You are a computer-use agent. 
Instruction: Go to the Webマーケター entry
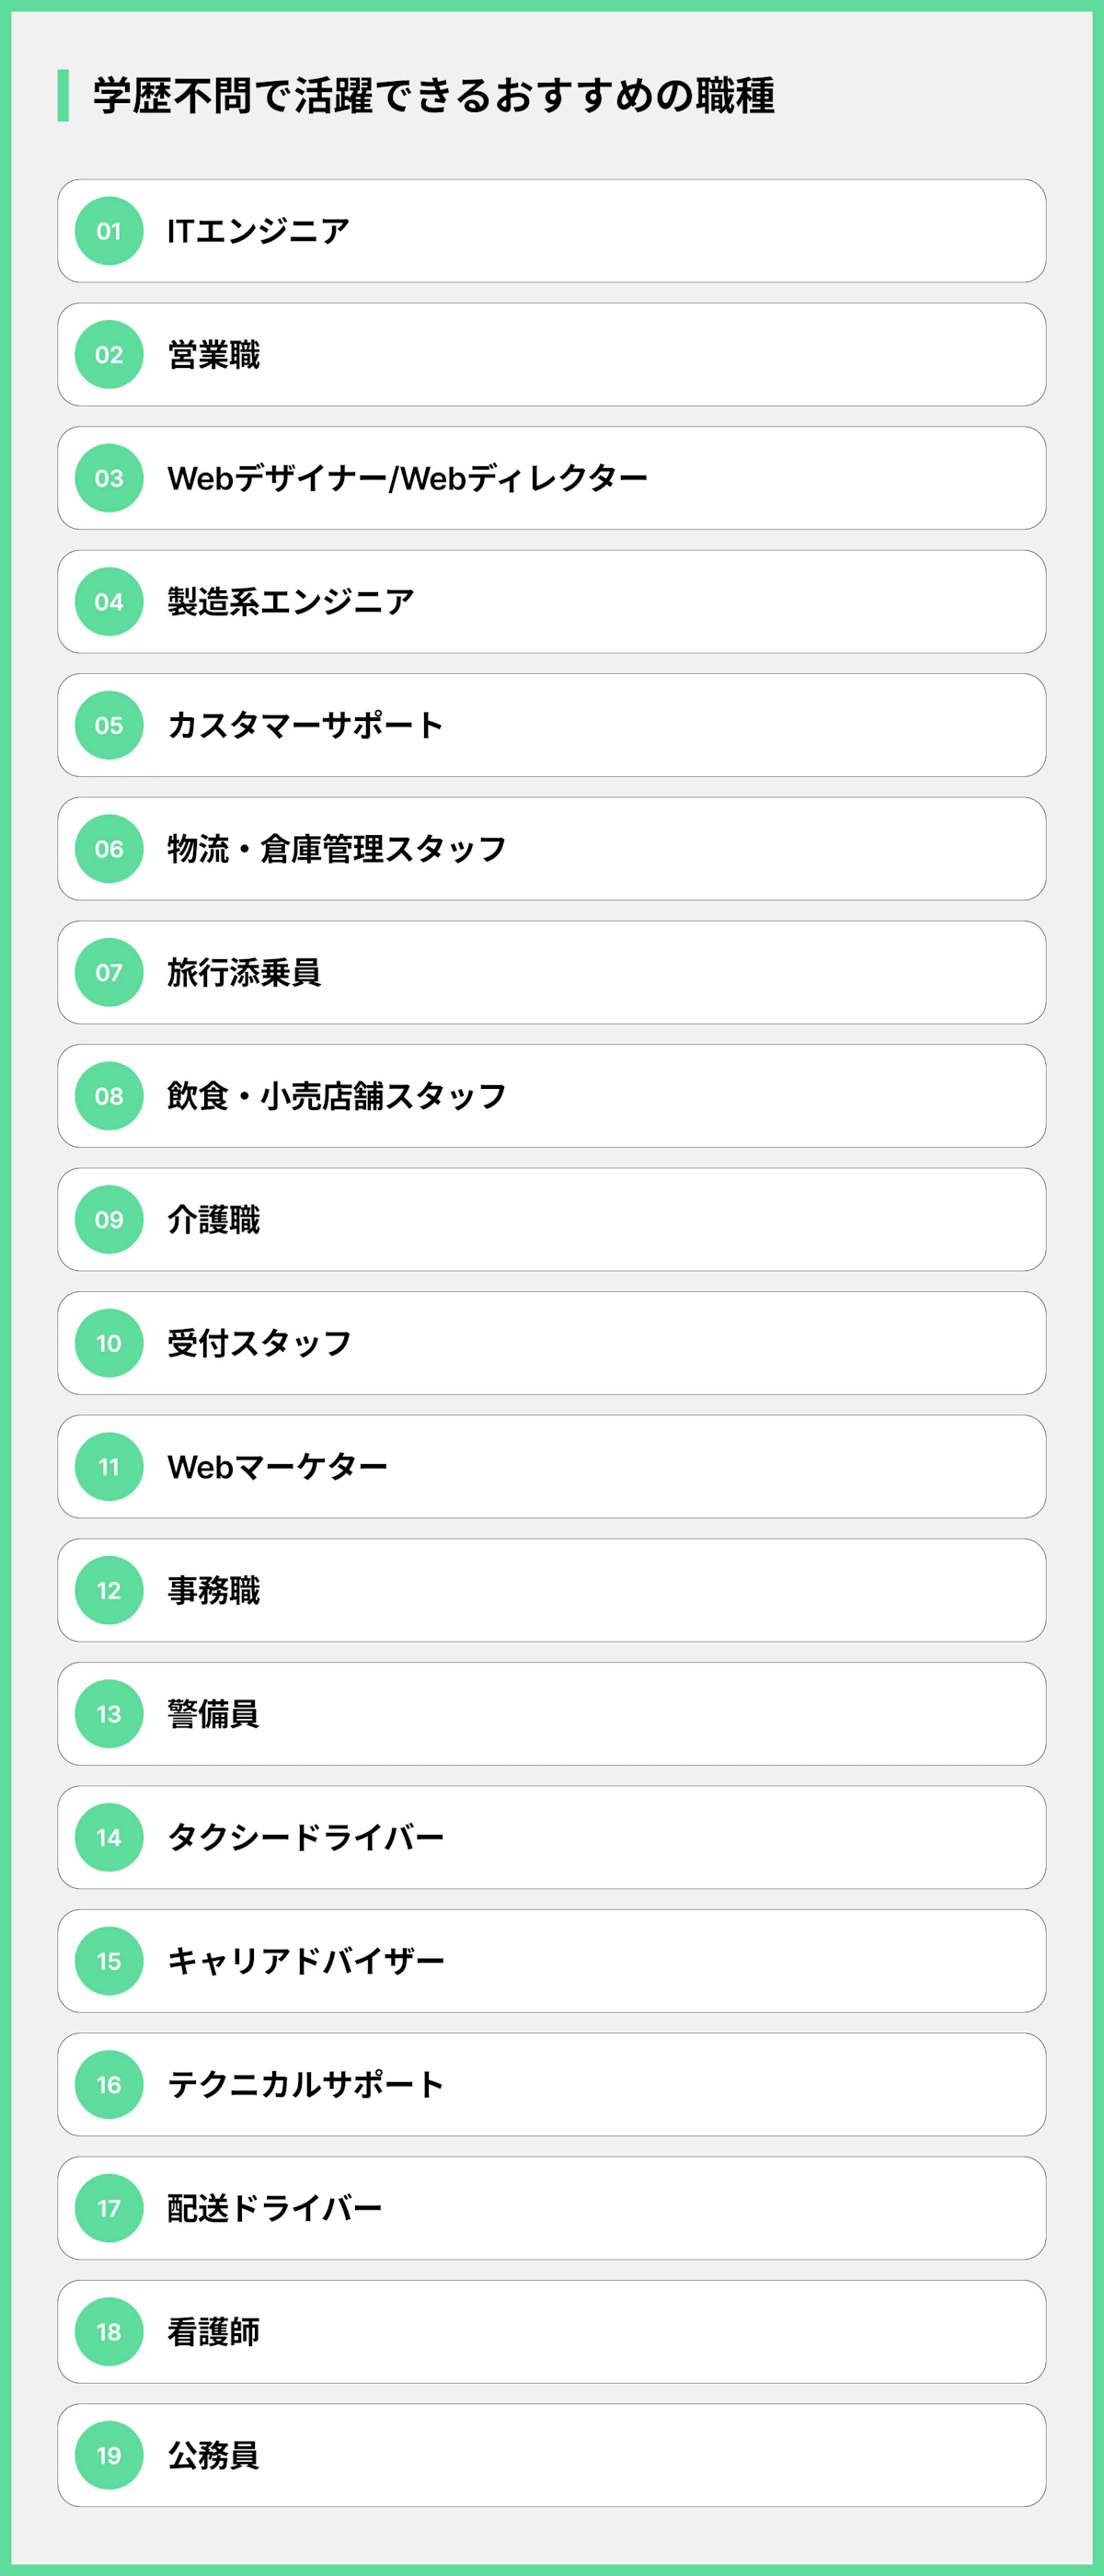[277, 1467]
